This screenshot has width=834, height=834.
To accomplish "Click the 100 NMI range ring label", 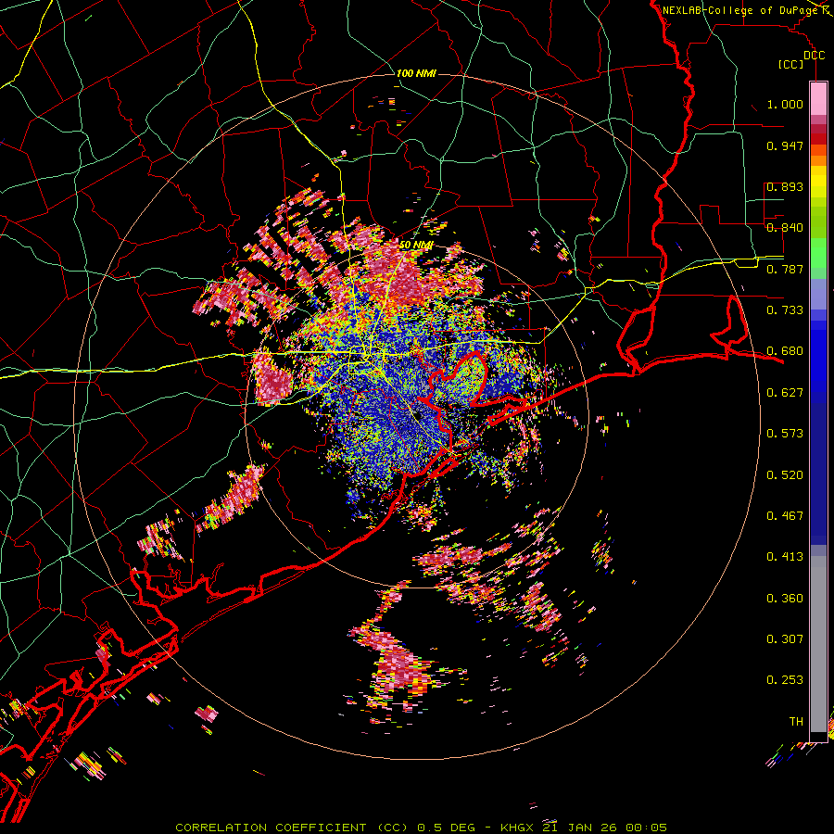I will pos(416,73).
